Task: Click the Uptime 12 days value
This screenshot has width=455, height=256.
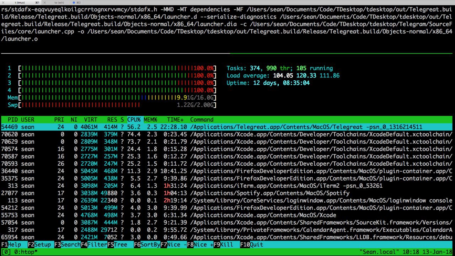Action: pyautogui.click(x=281, y=83)
